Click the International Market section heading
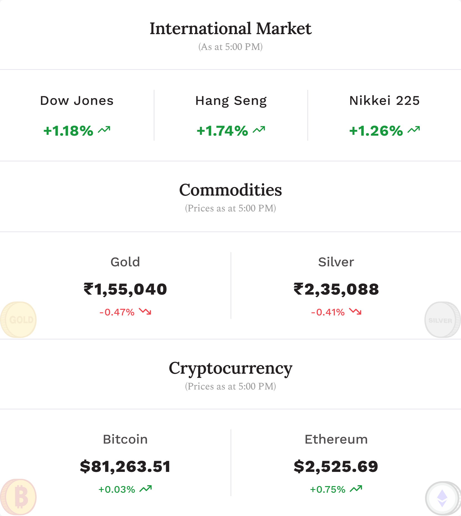This screenshot has width=461, height=516. coord(231,29)
